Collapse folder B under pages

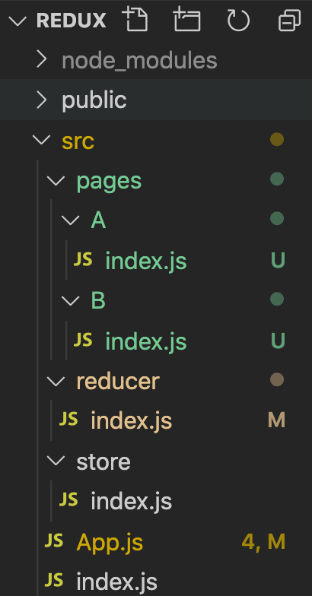tap(71, 301)
